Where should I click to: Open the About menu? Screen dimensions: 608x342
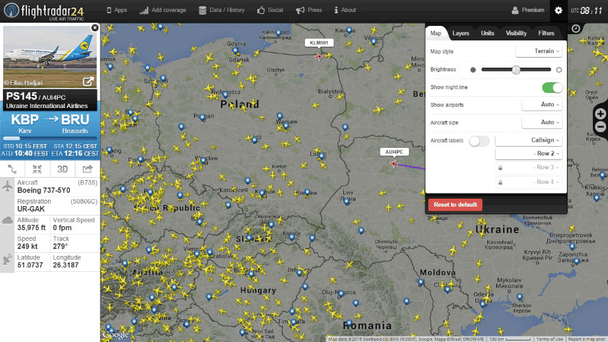pyautogui.click(x=345, y=10)
